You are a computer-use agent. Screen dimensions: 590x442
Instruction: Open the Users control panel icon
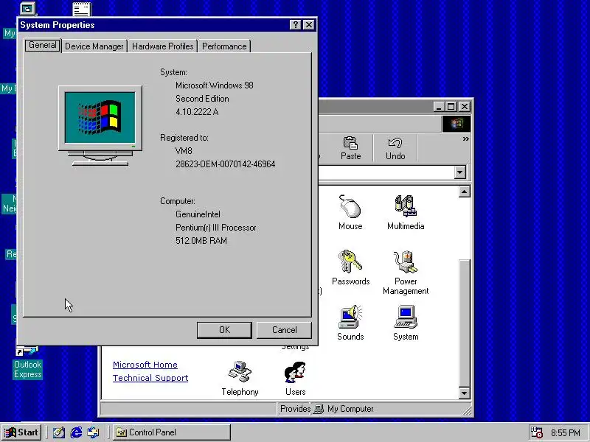point(296,378)
